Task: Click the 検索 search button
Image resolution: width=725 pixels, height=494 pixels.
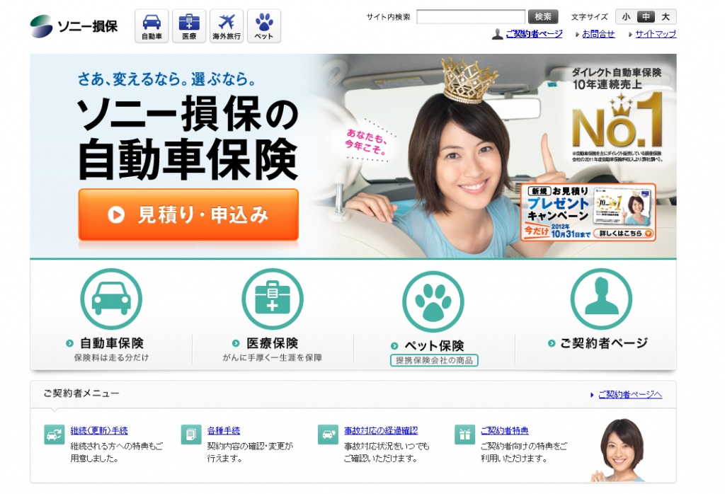Action: click(543, 17)
